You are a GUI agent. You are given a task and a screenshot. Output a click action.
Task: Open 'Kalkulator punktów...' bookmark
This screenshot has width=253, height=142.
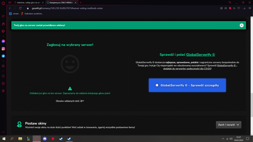tap(32, 14)
